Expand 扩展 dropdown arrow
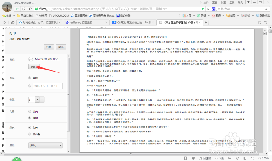Viewport: 272px width, 161px height. [194, 16]
